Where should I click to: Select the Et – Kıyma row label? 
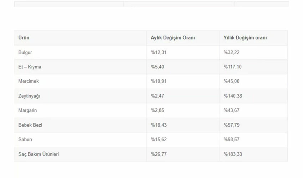coord(30,67)
